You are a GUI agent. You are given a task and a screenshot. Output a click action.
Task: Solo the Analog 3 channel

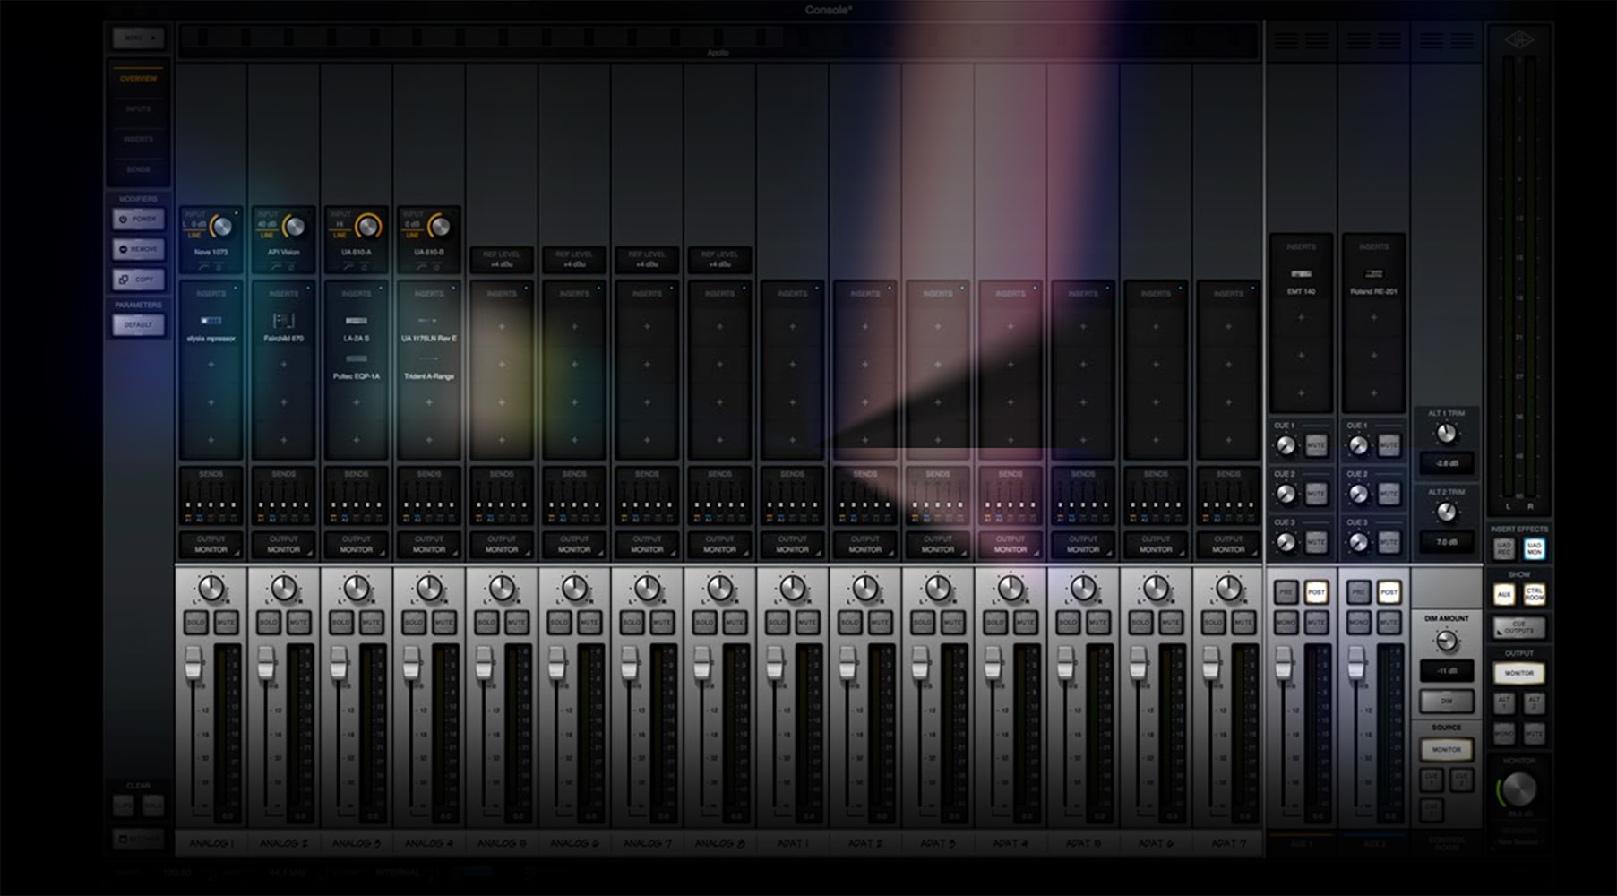340,622
